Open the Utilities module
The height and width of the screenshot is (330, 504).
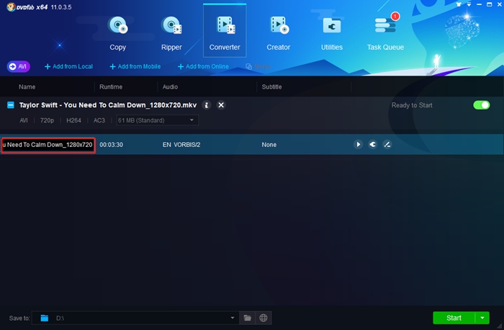332,32
